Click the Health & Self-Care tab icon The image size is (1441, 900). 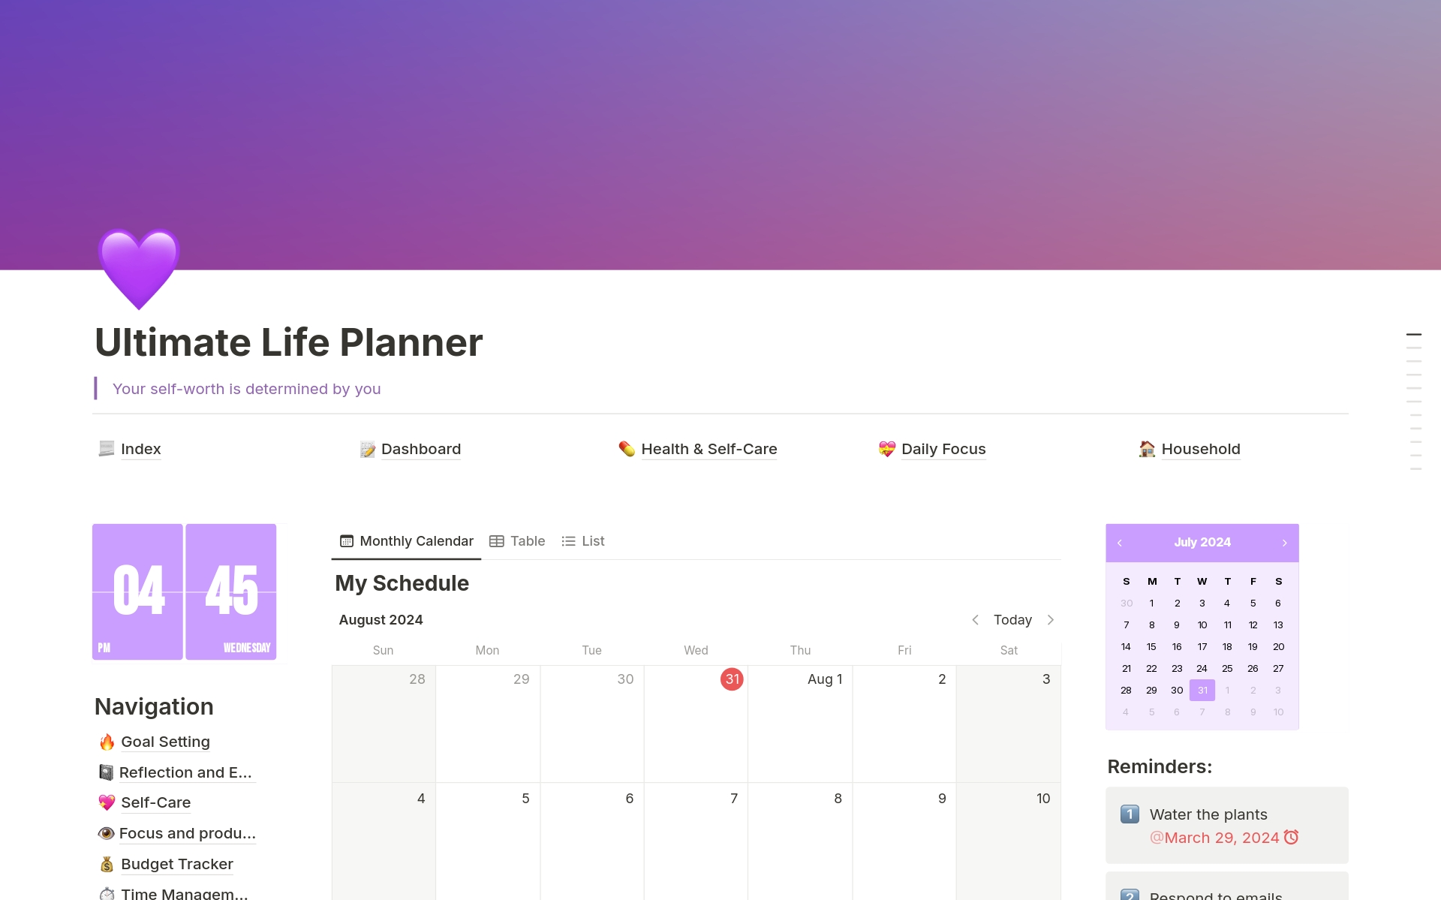623,448
